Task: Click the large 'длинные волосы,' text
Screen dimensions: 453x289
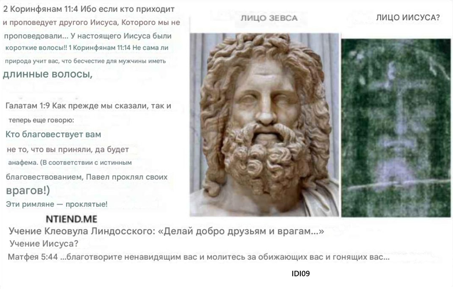Action: coord(48,74)
